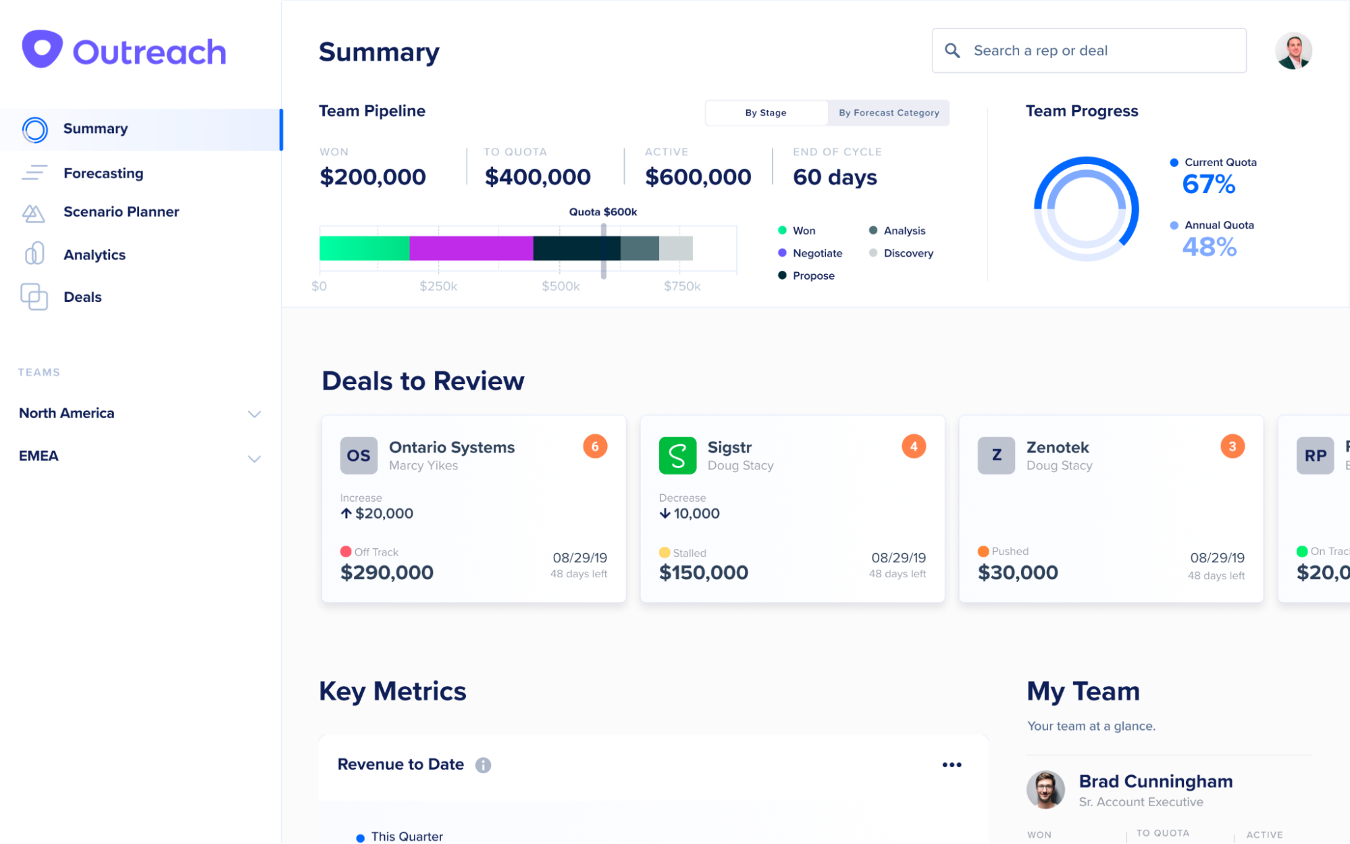Viewport: 1350px width, 844px height.
Task: Click the Revenue to Date info icon
Action: (x=483, y=765)
